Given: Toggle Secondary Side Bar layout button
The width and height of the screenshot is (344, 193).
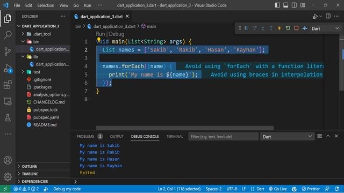Looking at the screenshot, I should [x=294, y=5].
